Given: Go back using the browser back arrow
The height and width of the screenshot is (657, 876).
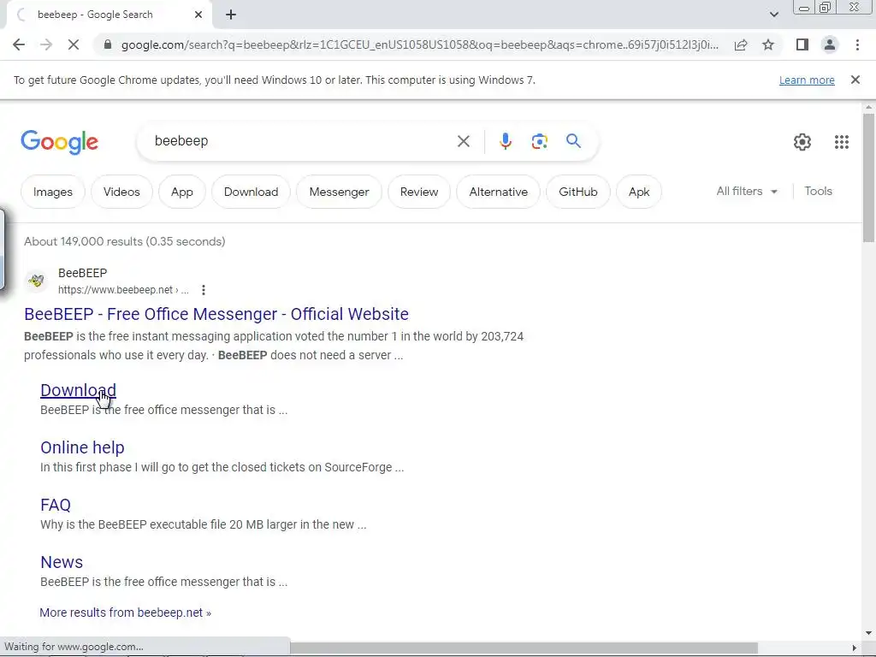Looking at the screenshot, I should (x=19, y=44).
